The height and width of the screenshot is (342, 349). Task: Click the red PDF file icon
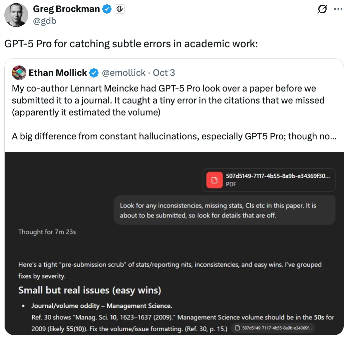(214, 180)
